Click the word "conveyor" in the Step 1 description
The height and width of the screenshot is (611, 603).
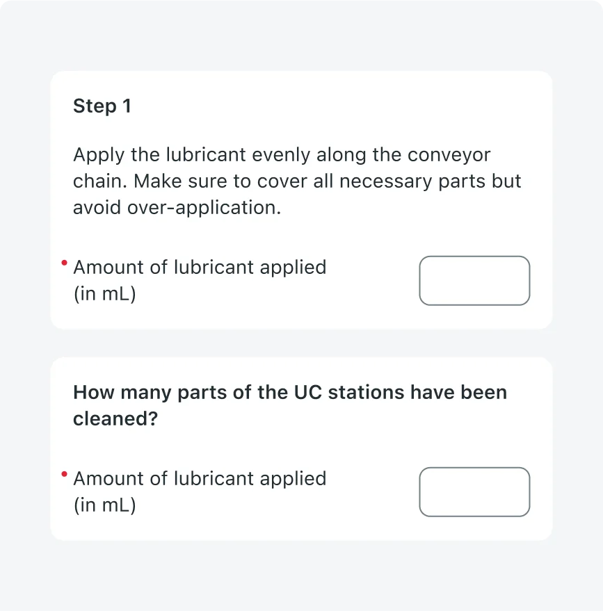point(449,155)
